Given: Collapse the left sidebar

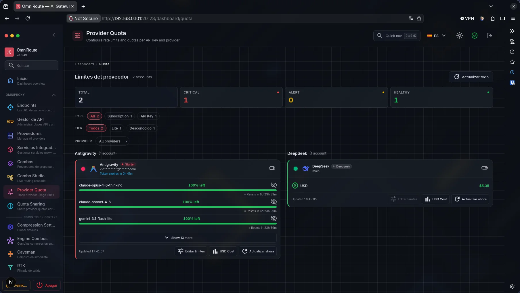Looking at the screenshot, I should 54,35.
